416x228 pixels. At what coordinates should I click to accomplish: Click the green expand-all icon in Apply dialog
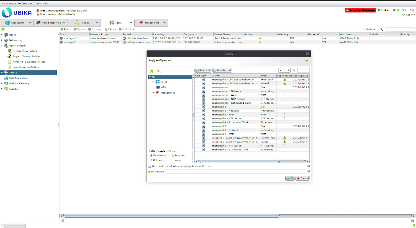(x=152, y=71)
